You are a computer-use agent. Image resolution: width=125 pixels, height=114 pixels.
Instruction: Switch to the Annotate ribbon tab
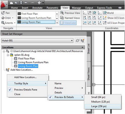click(37, 8)
